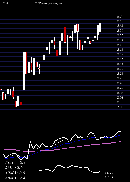Click the Price : 2.7 readout
This screenshot has height=182, width=130.
click(15, 162)
